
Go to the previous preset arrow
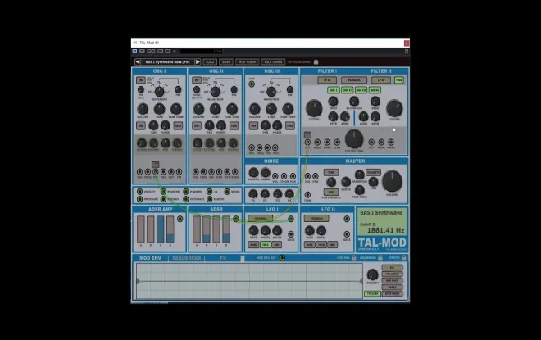[138, 61]
